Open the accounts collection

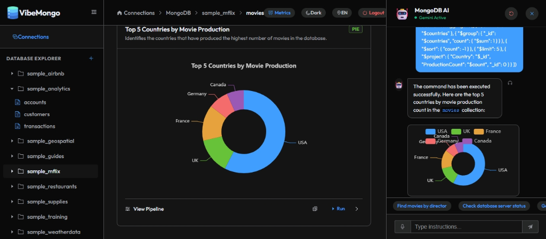pyautogui.click(x=35, y=103)
